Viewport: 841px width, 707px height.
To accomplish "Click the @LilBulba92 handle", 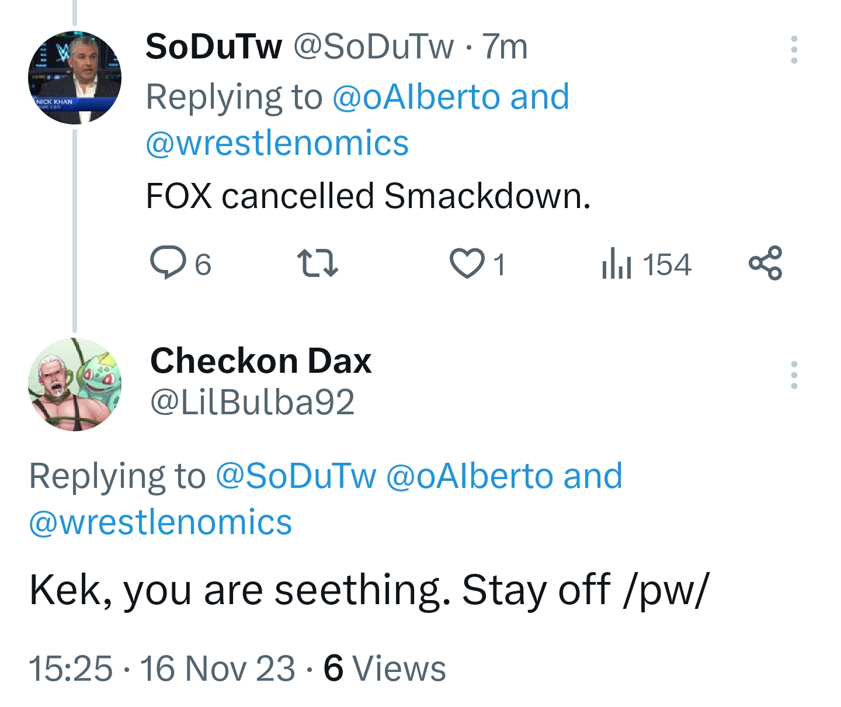I will 252,402.
